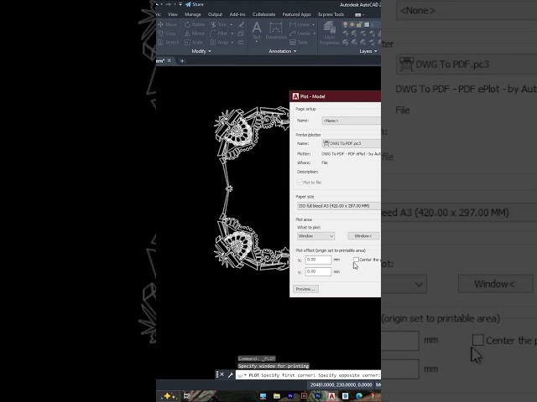Select the Trim tool
Image resolution: width=537 pixels, height=402 pixels.
click(219, 24)
